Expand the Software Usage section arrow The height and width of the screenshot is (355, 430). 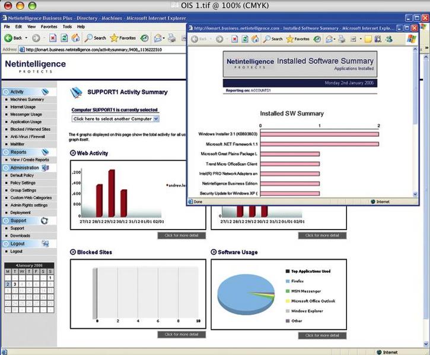(x=214, y=252)
